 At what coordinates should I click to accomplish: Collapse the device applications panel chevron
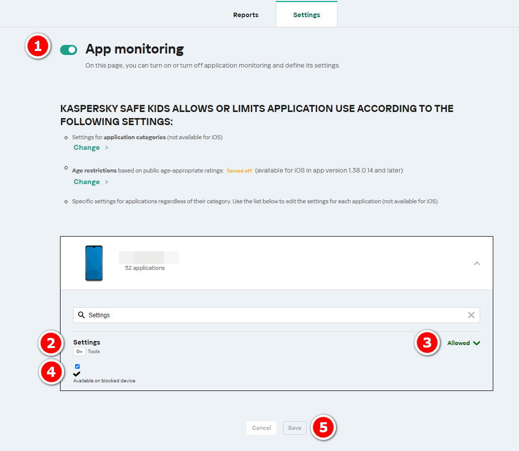coord(477,263)
